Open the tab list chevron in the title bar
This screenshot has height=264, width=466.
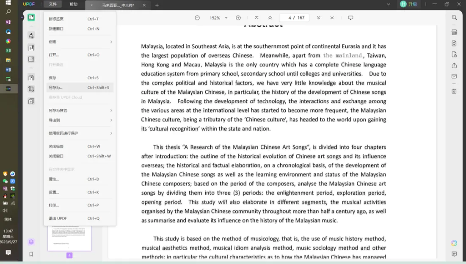tap(389, 5)
